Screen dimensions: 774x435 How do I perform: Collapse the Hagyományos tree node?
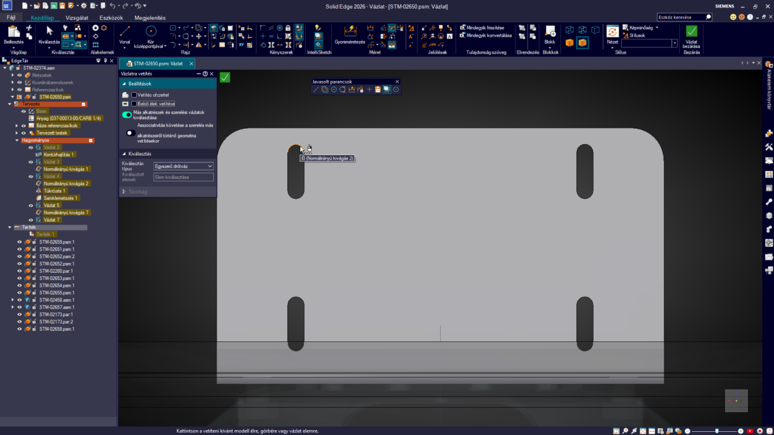[17, 140]
